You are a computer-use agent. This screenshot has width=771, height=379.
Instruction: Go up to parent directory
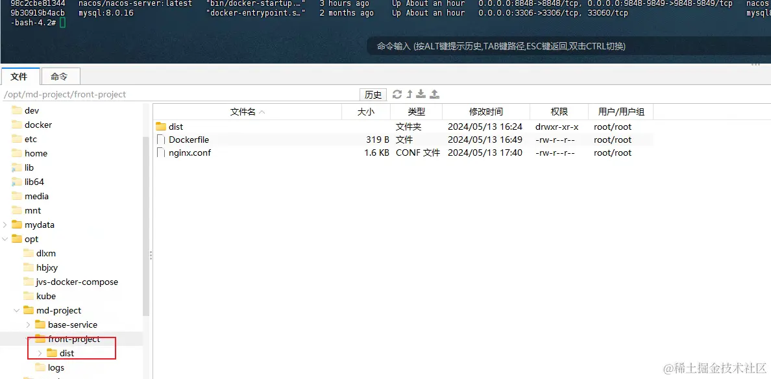(409, 94)
